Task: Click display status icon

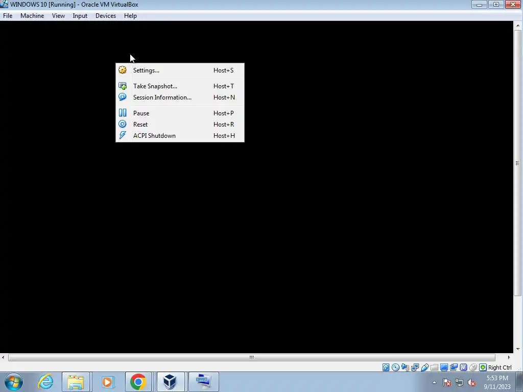Action: (x=444, y=367)
